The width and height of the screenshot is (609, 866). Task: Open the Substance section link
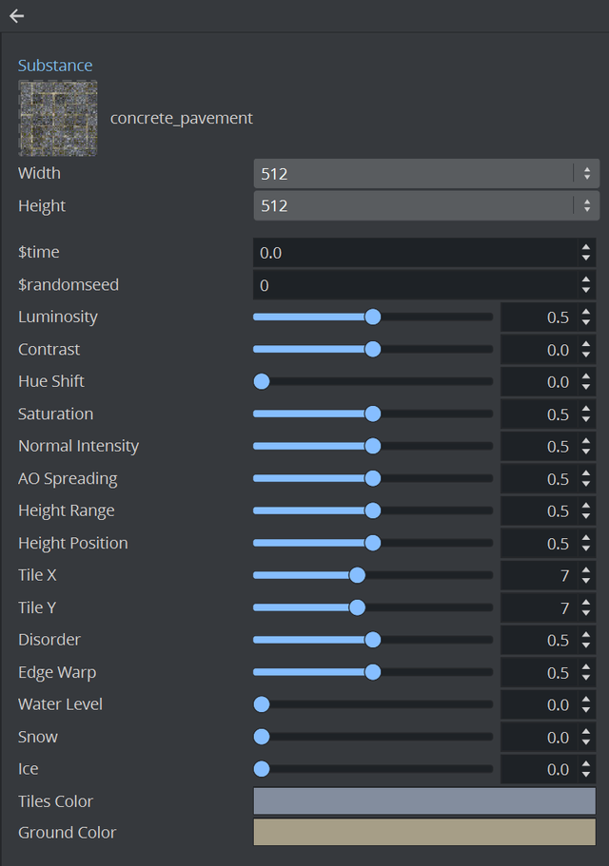click(x=55, y=66)
